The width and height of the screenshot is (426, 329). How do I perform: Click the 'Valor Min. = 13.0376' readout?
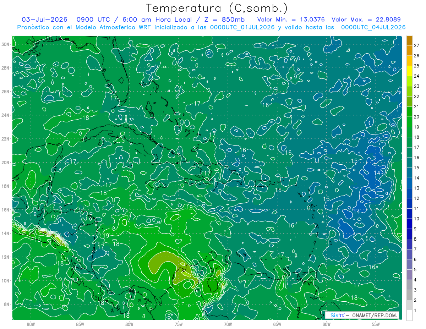point(290,20)
